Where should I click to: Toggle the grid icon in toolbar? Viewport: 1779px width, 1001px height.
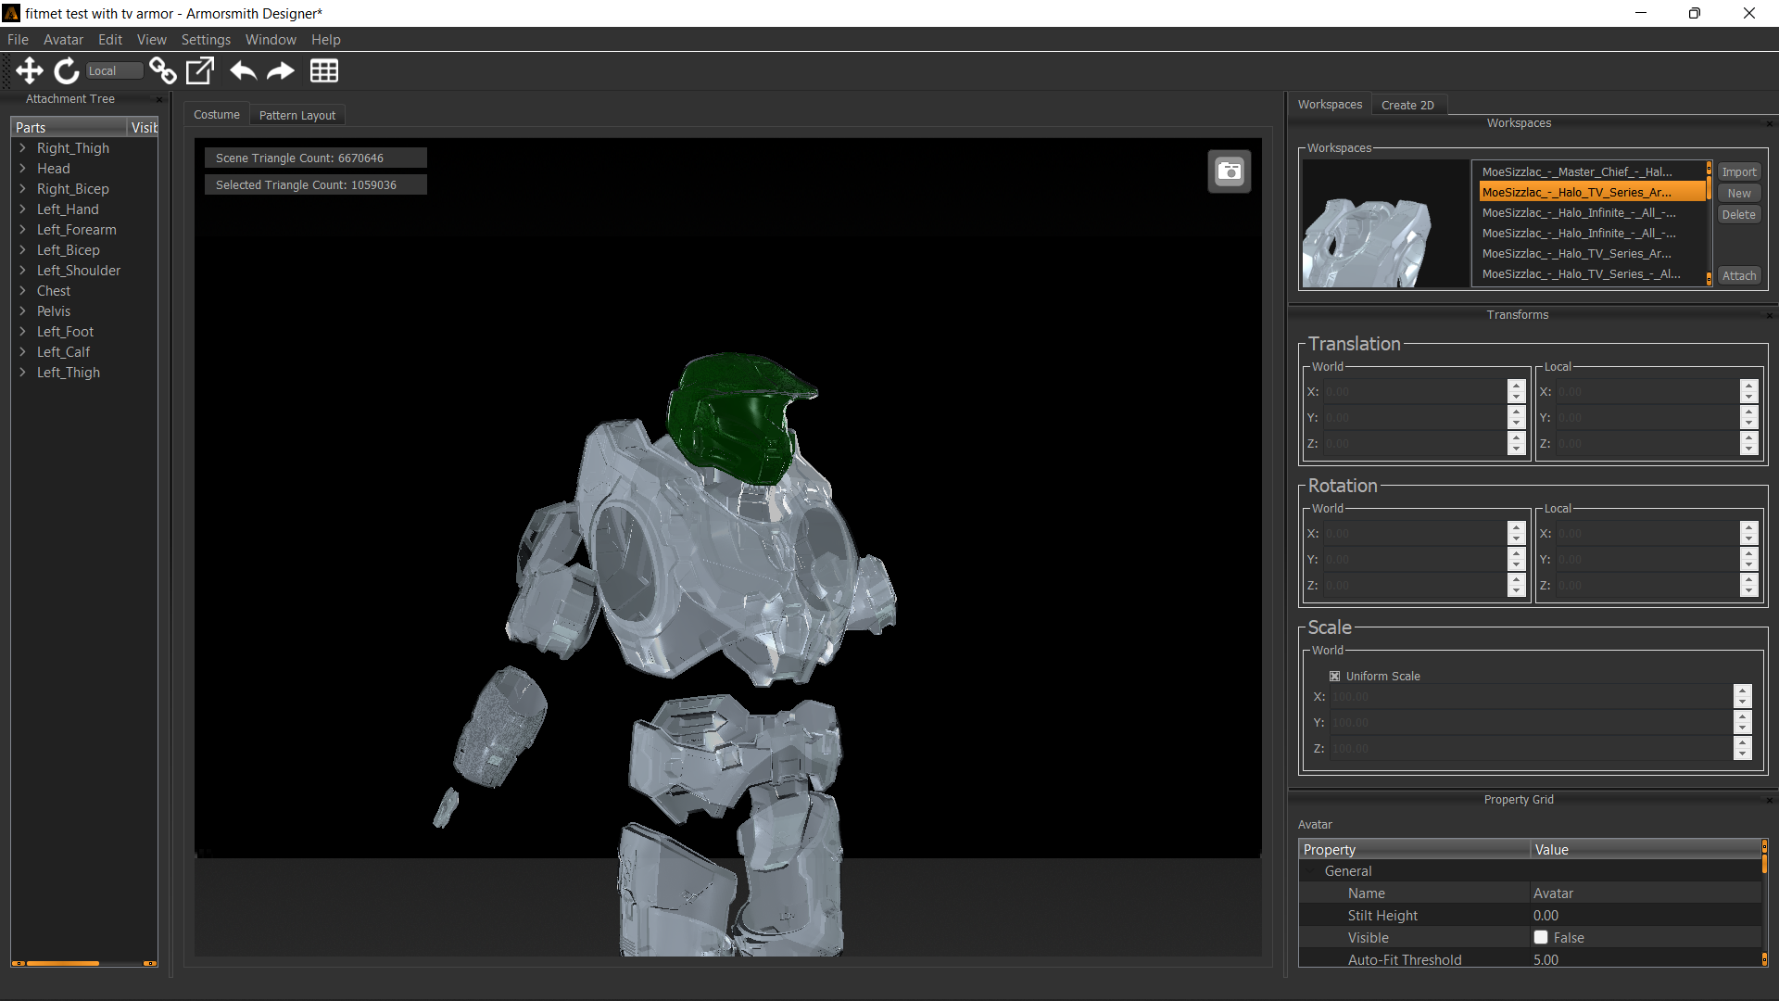click(323, 70)
